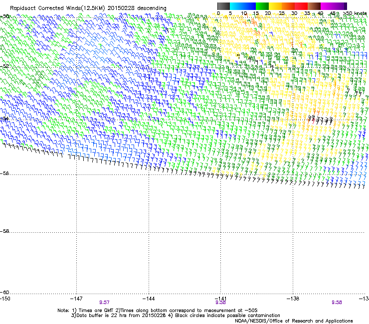Image resolution: width=369 pixels, height=324 pixels.
Task: Select the '-60' latitude axis label
Action: [4, 293]
